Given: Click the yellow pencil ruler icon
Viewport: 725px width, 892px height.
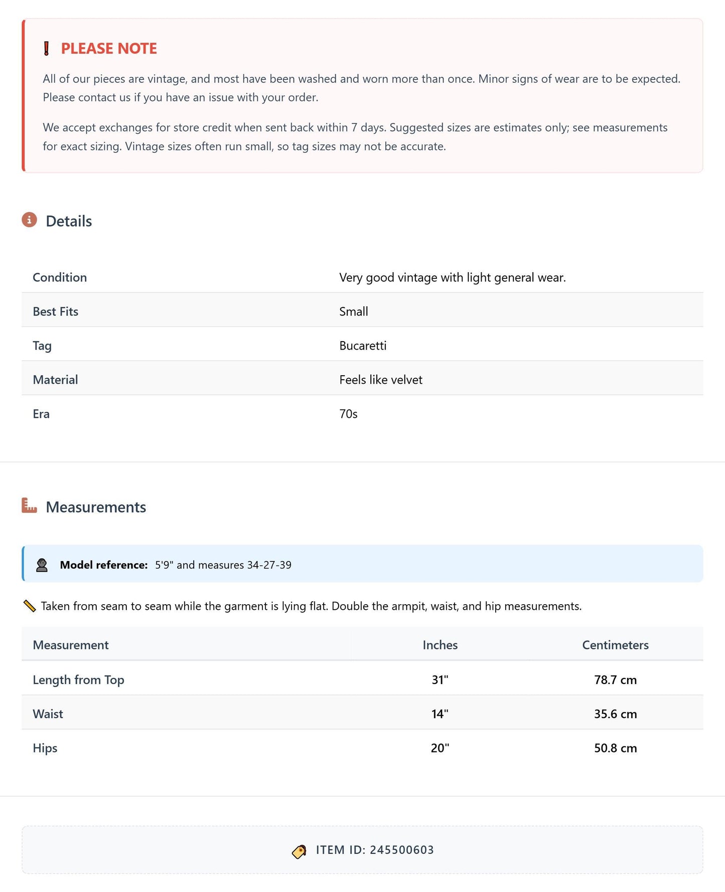Looking at the screenshot, I should (30, 606).
